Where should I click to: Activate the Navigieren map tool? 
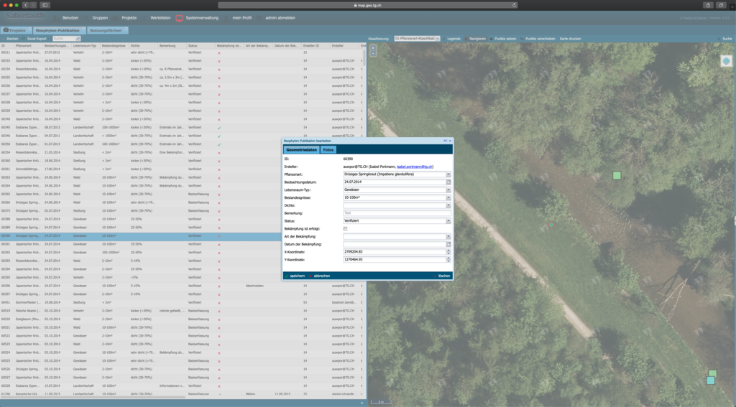[476, 39]
